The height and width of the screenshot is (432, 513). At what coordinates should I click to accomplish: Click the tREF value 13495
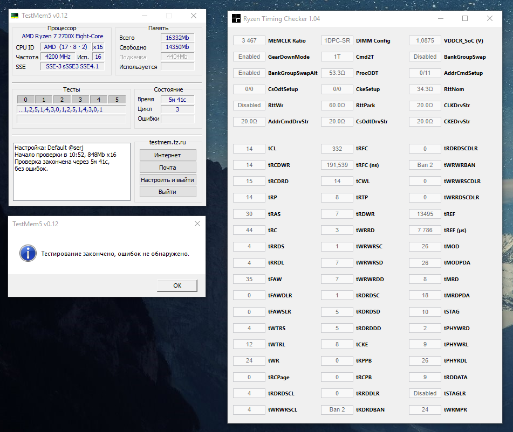425,214
